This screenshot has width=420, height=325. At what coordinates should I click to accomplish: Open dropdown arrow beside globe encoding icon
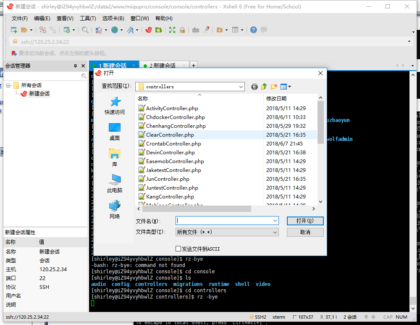pyautogui.click(x=121, y=30)
